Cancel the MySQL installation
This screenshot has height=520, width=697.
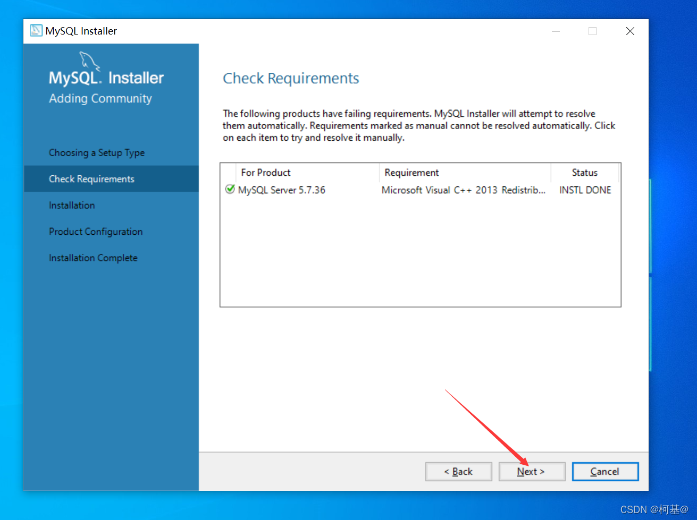[605, 472]
